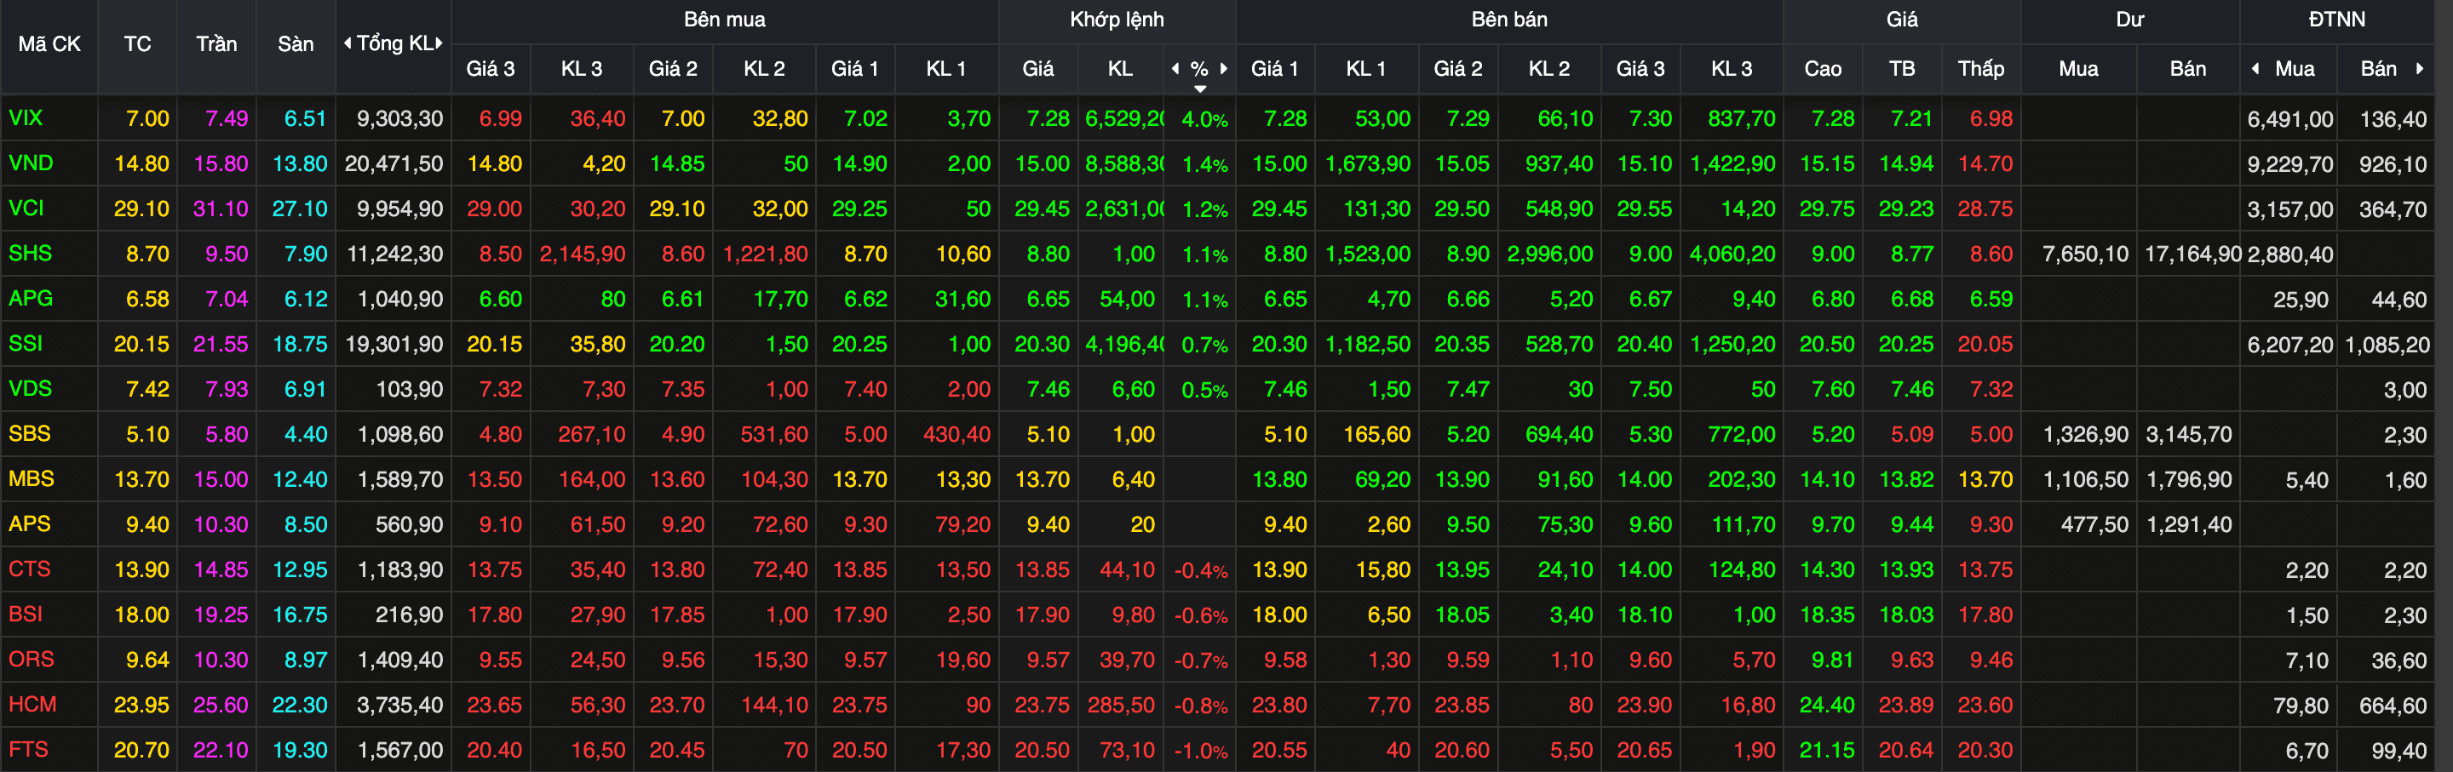Open the SBS stock symbol
This screenshot has width=2453, height=772.
(30, 433)
